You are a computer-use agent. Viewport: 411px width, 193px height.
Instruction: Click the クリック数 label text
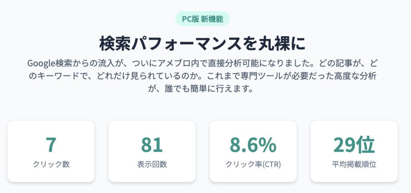(x=51, y=164)
